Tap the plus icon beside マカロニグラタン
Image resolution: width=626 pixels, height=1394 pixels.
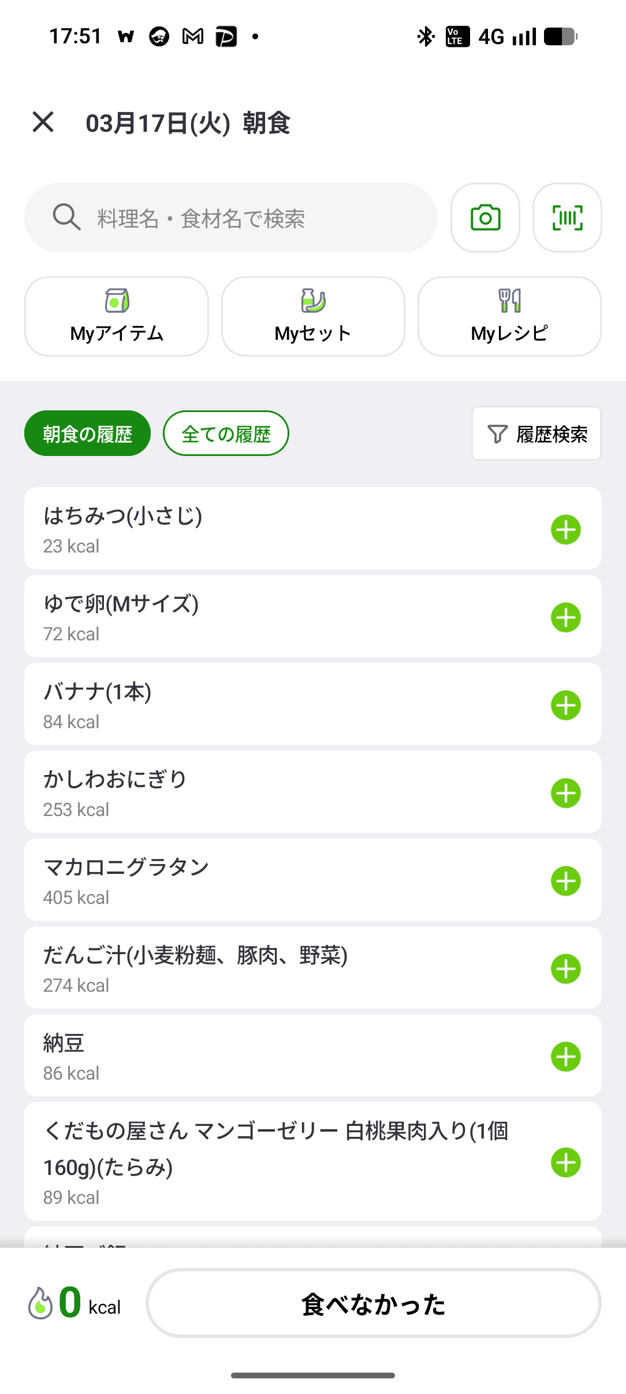pos(566,881)
